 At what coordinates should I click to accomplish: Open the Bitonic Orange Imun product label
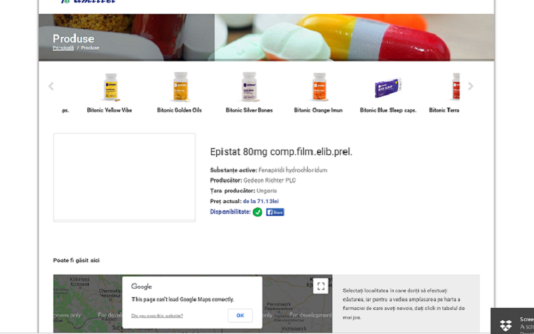(x=318, y=110)
